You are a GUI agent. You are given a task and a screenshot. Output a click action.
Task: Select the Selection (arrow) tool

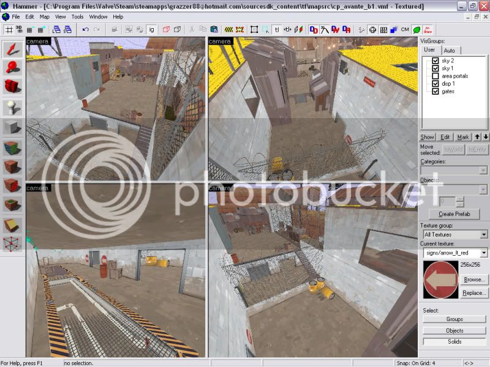click(12, 49)
